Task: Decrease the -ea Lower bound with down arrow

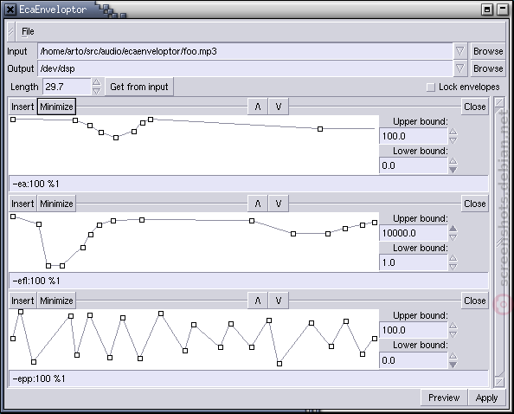Action: (x=453, y=170)
